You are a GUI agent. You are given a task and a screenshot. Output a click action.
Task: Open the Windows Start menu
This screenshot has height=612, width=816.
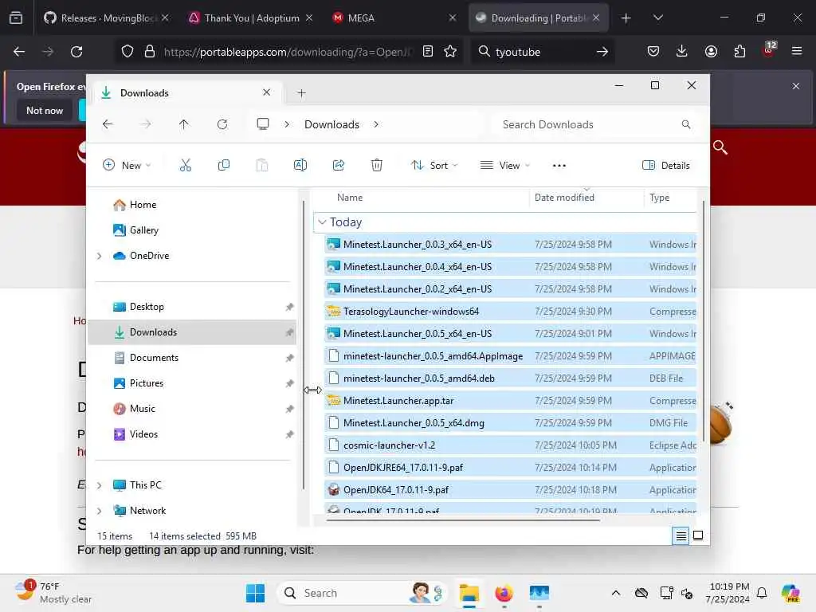tap(255, 593)
